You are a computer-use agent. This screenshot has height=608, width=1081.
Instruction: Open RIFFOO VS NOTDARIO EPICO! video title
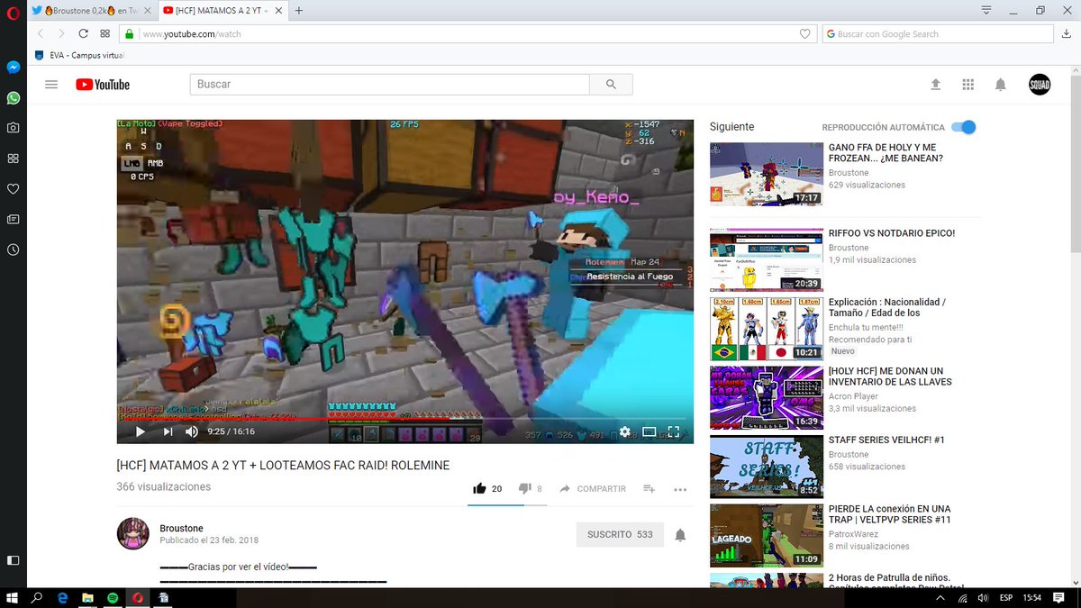pyautogui.click(x=892, y=233)
